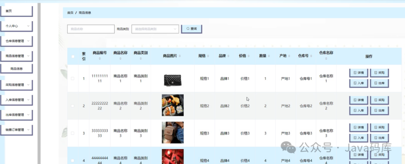Click 入库 for 商品名称1 row
The image size is (405, 164).
[x=359, y=83]
